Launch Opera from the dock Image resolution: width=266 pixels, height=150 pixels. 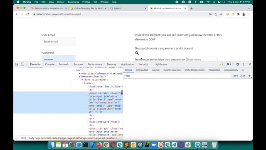[x=113, y=145]
